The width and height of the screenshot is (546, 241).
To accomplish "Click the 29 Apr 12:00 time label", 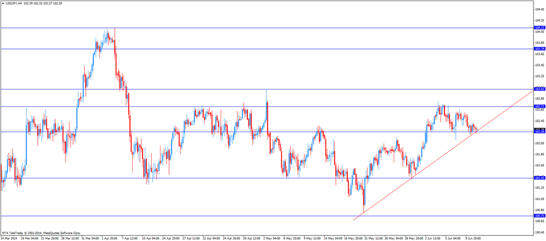I will point(252,239).
